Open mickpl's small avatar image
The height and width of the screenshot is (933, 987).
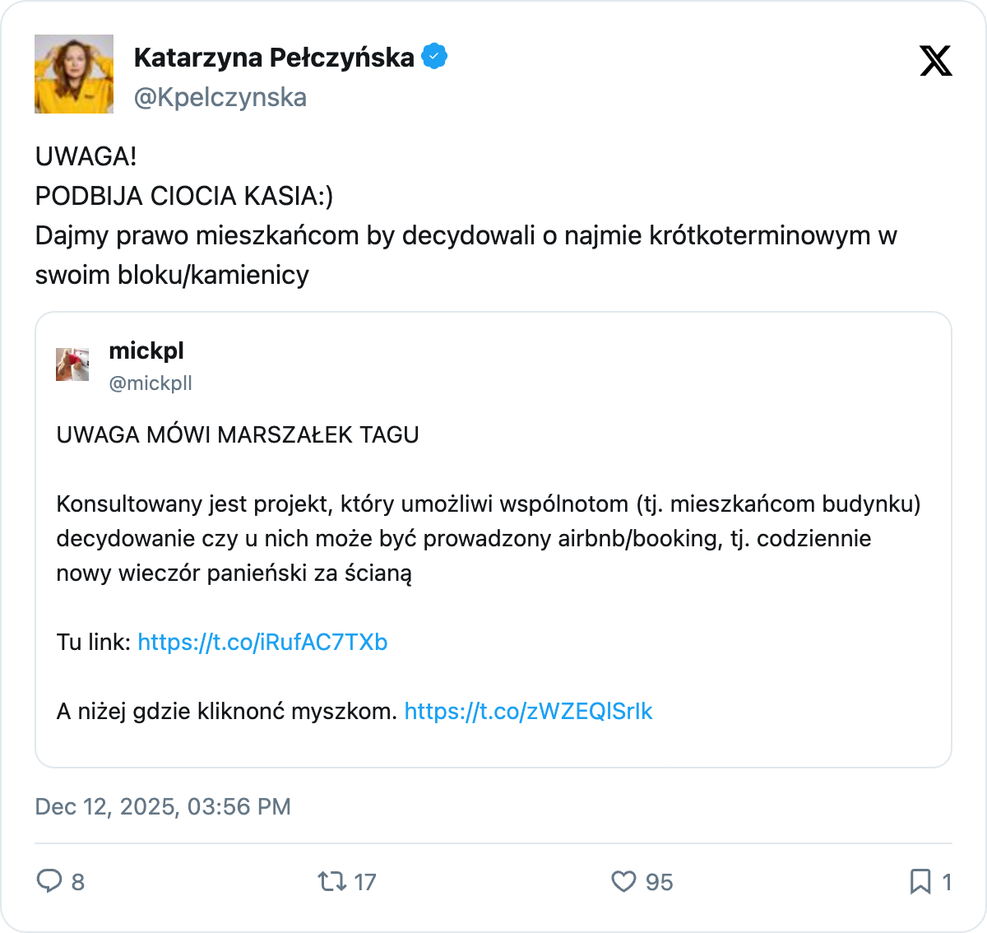(x=72, y=364)
